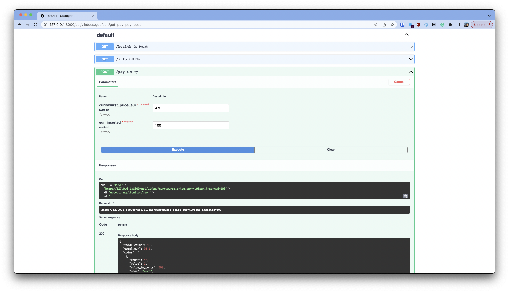Open the /info endpoint path link
The height and width of the screenshot is (292, 509).
point(121,59)
